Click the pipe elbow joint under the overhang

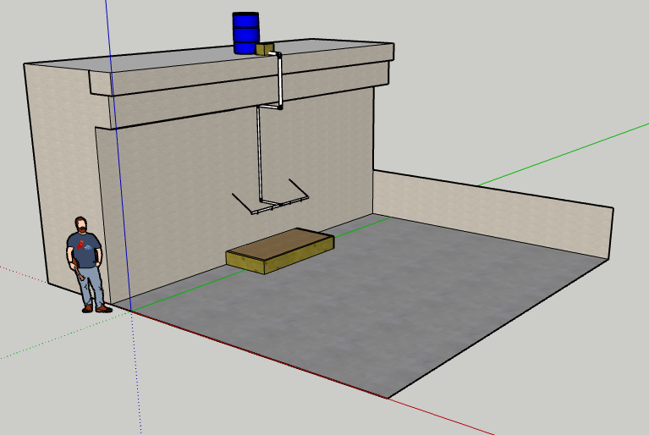pyautogui.click(x=278, y=107)
